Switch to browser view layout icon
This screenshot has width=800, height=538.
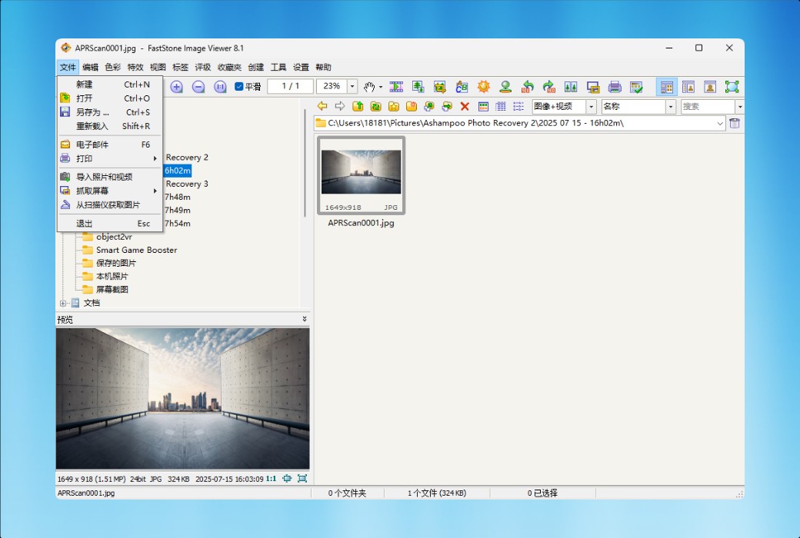pos(666,87)
